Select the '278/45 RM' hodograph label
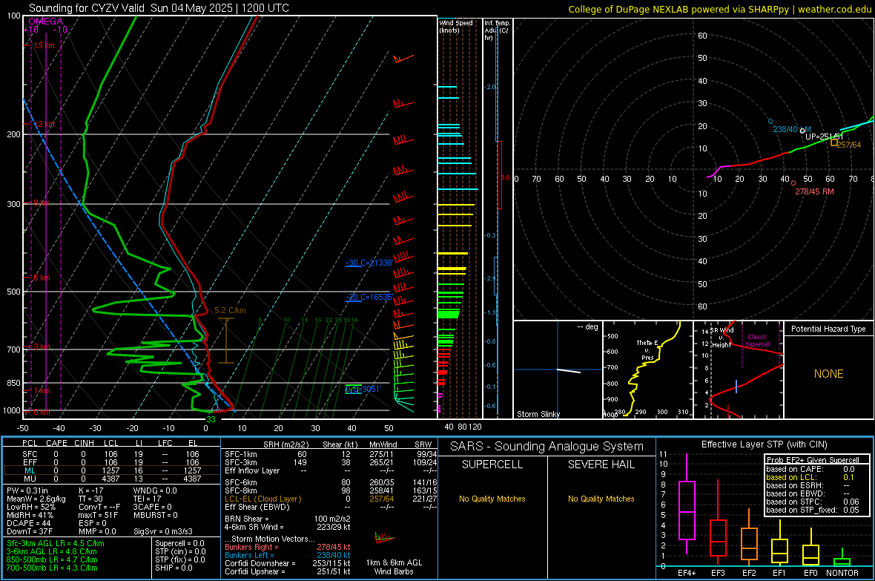Viewport: 875px width, 581px height. (815, 191)
